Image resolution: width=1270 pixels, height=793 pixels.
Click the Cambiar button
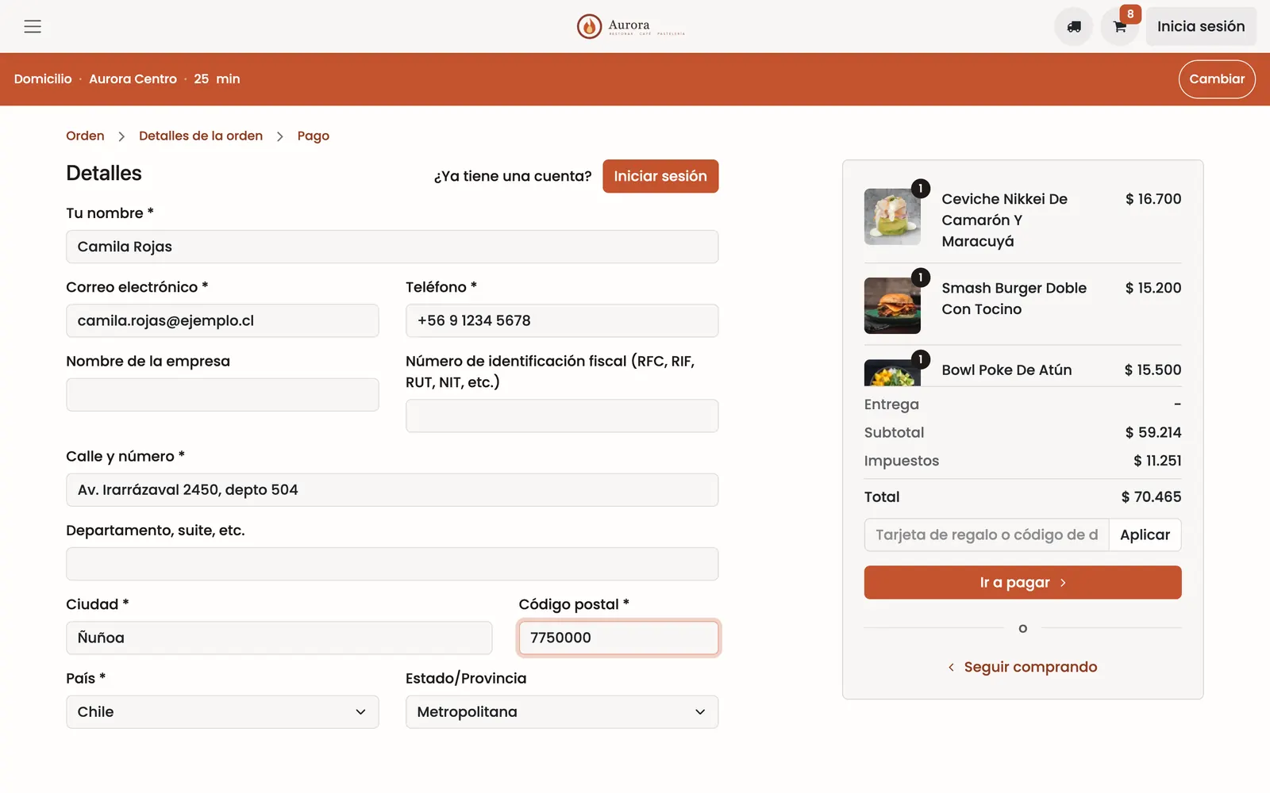[1217, 79]
